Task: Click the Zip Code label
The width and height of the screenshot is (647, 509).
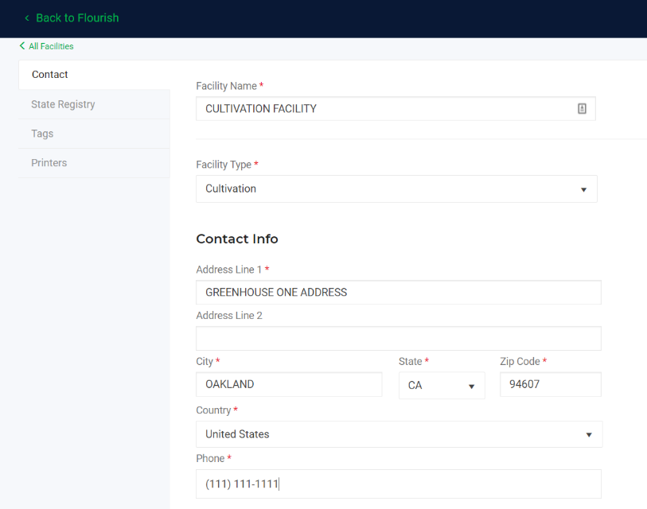Action: coord(520,361)
